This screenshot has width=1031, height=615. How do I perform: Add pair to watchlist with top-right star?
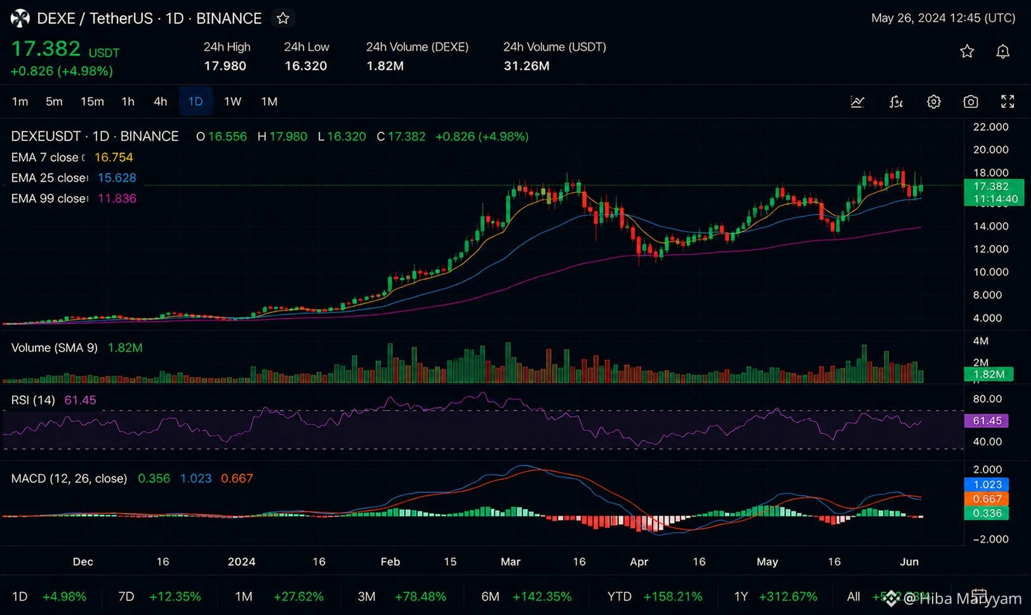967,51
